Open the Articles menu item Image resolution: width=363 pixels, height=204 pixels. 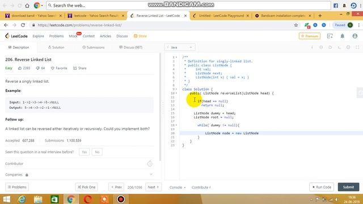(105, 36)
